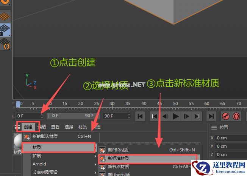Viewport: 247px width, 176px height.
Task: Click the stepper arrows on the 0 F field
Action: 42,116
